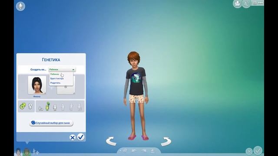Click the rightmost icon in bottom center toolbar
This screenshot has width=278, height=156.
click(x=153, y=151)
